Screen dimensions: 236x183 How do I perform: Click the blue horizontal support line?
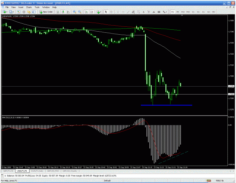166,105
